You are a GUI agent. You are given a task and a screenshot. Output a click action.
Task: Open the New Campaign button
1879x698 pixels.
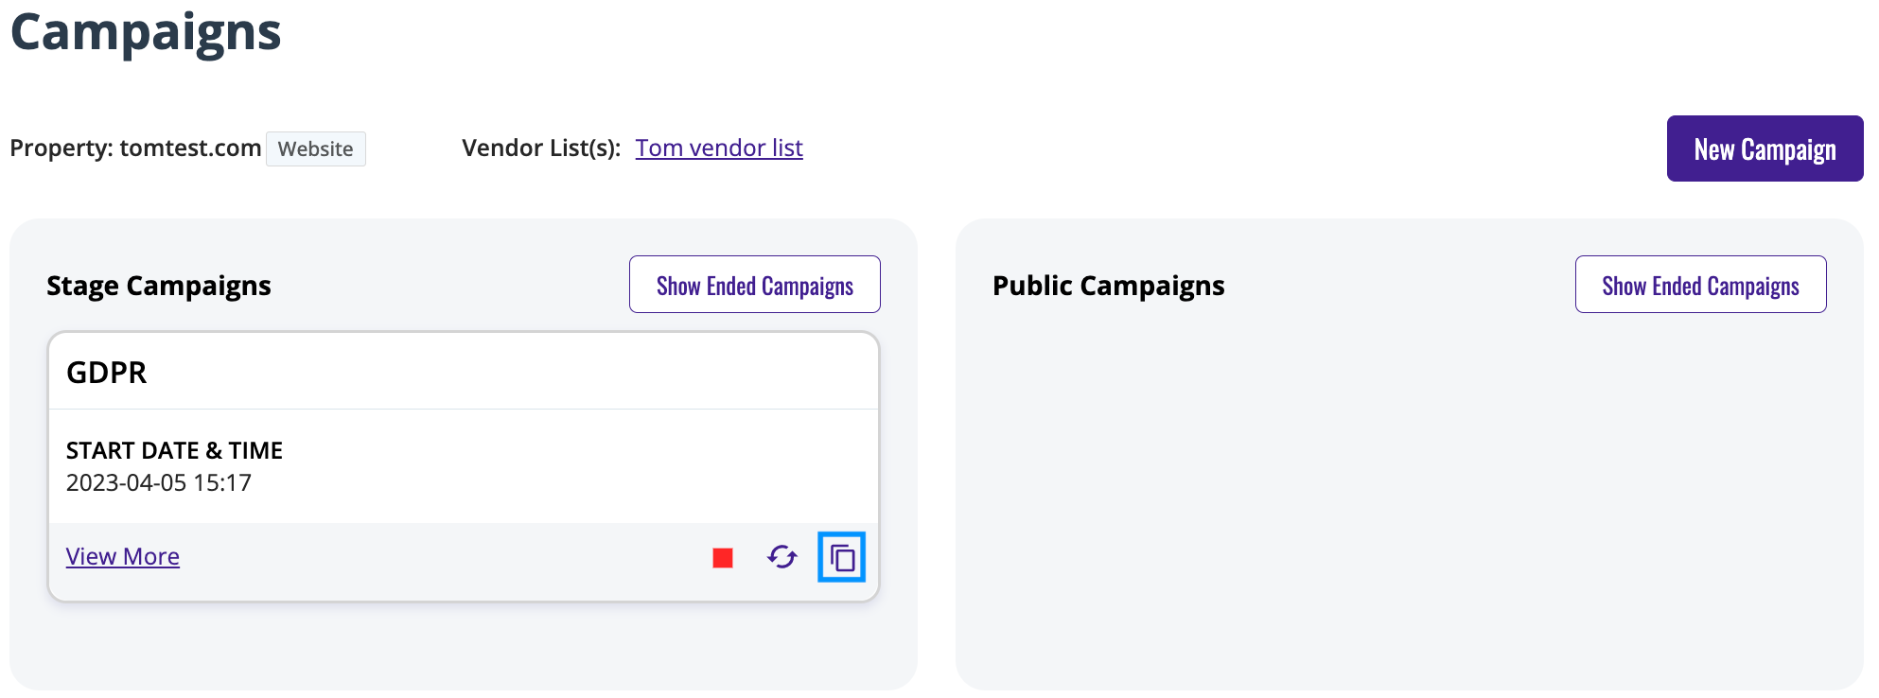coord(1765,148)
